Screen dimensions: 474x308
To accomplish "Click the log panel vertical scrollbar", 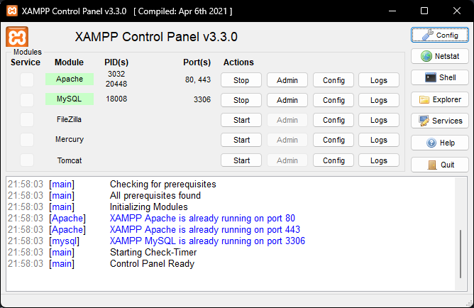I will pos(461,254).
